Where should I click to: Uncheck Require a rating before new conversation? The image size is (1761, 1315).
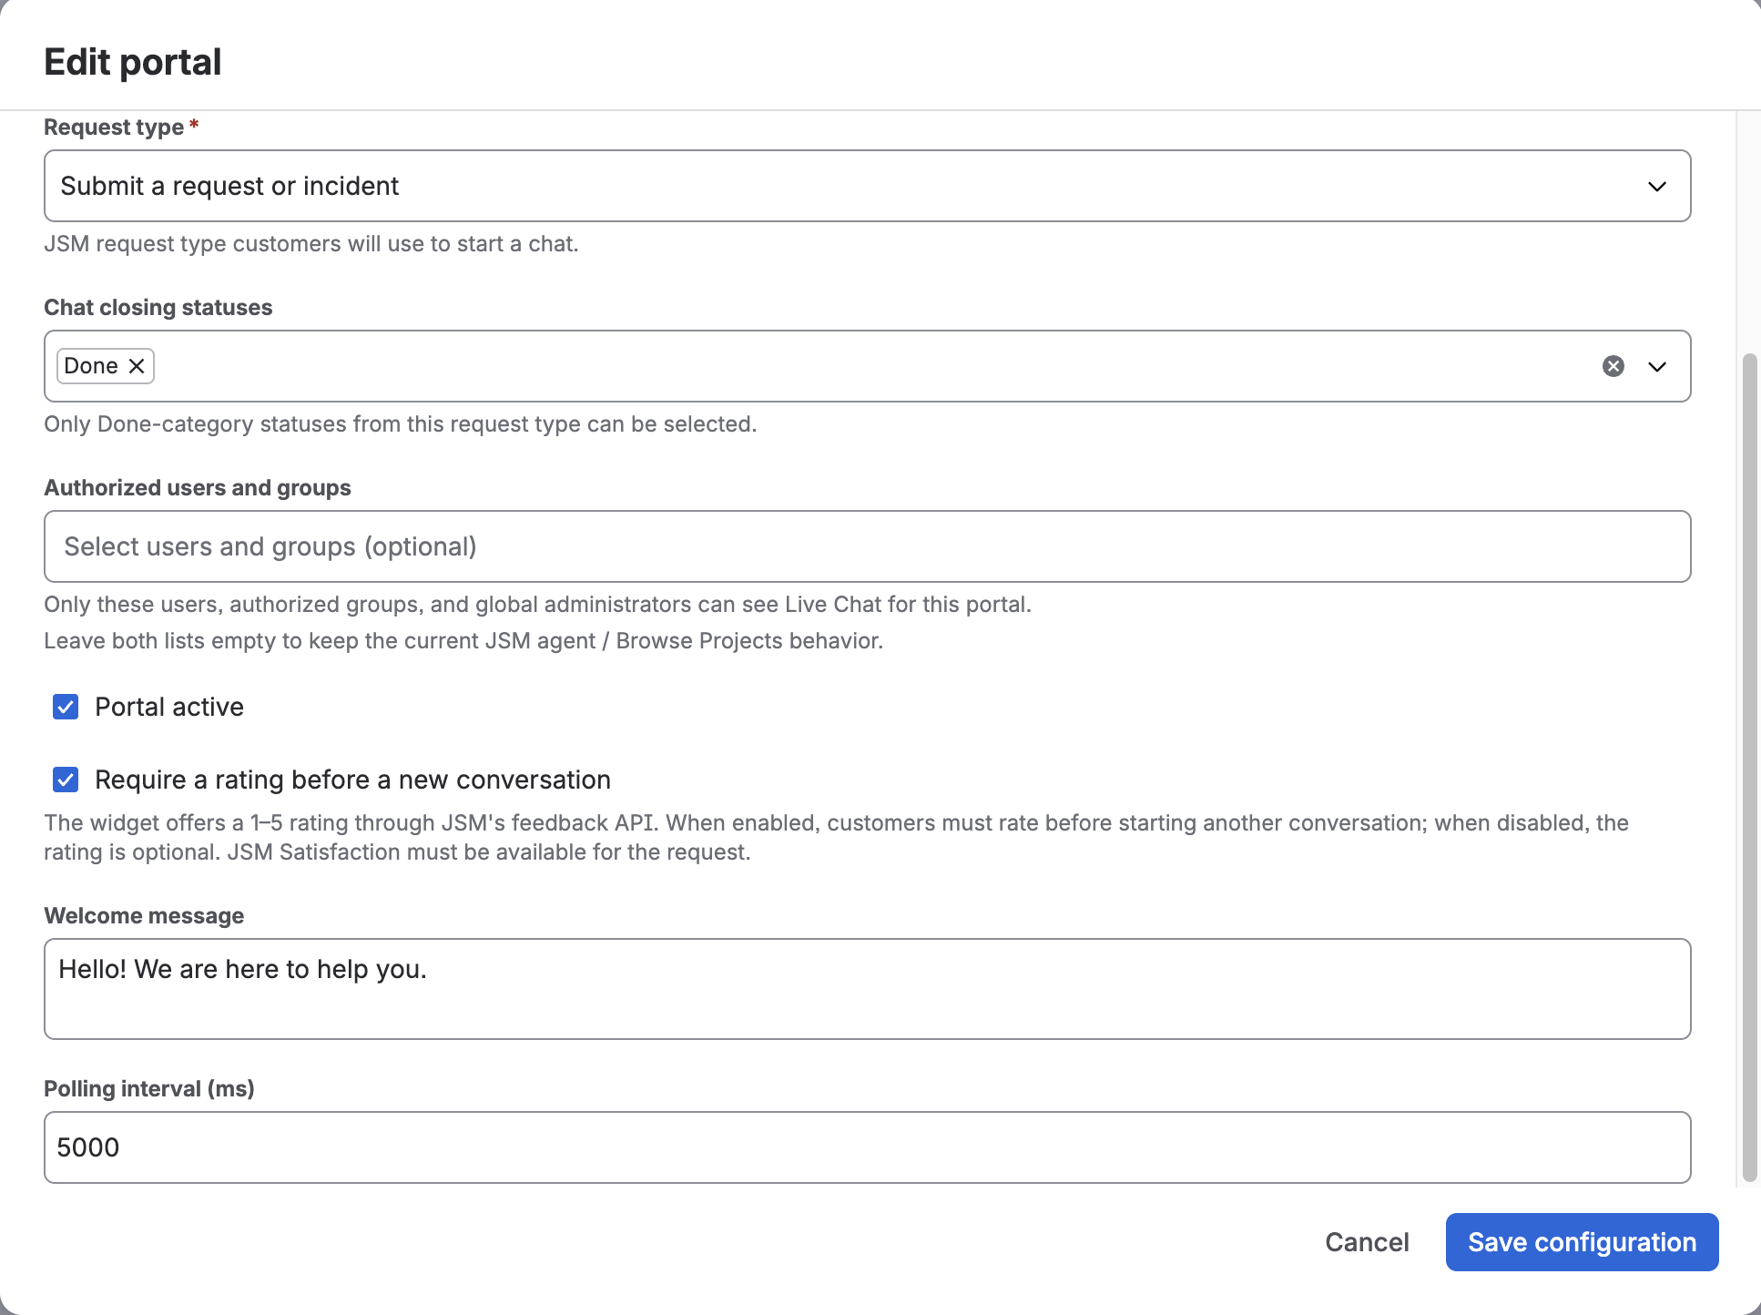(66, 780)
